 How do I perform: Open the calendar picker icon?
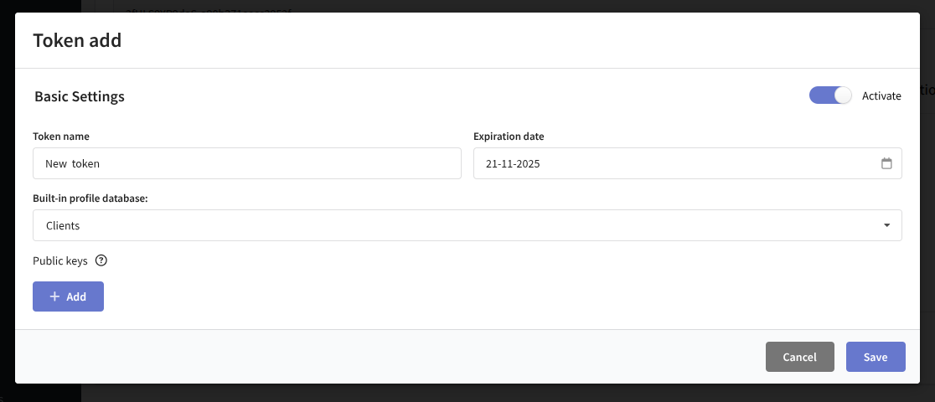[x=886, y=164]
